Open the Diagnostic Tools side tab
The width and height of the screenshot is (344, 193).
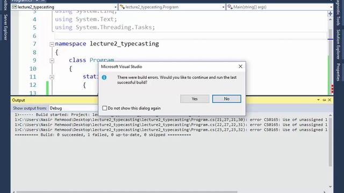338,13
